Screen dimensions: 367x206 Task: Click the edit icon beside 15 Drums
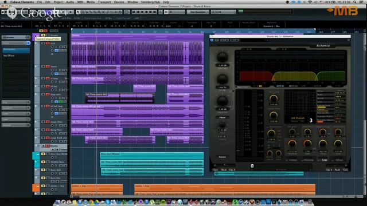[28, 37]
